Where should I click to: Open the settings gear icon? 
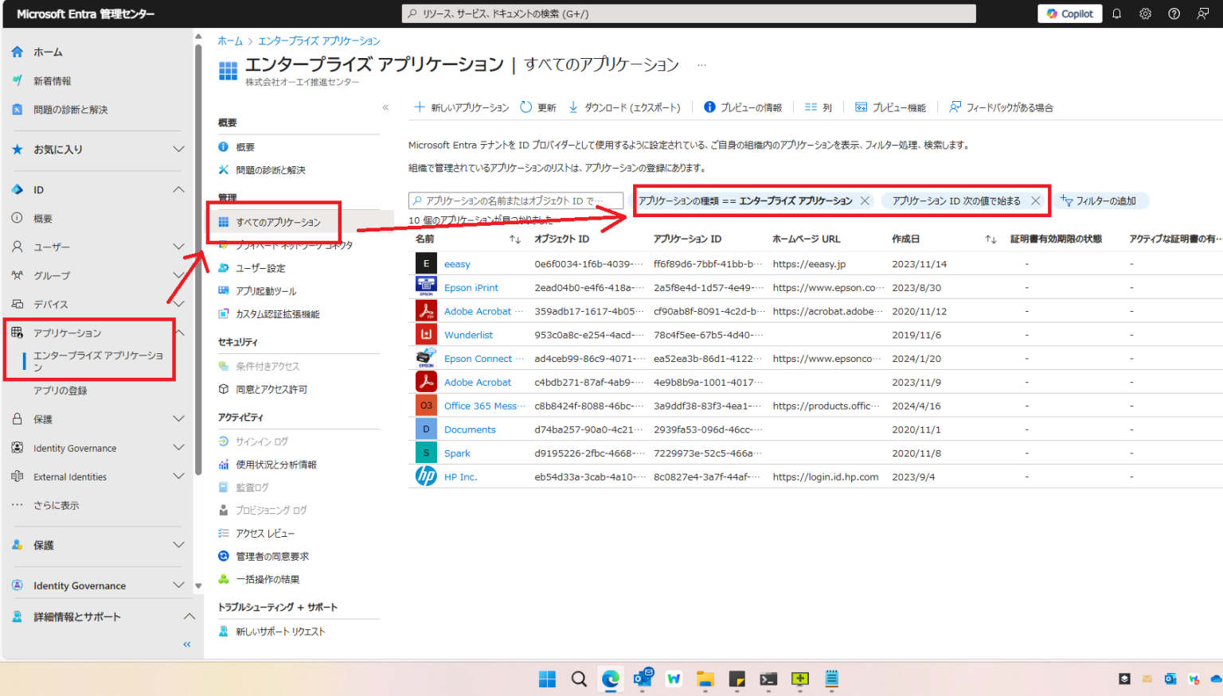click(1145, 14)
